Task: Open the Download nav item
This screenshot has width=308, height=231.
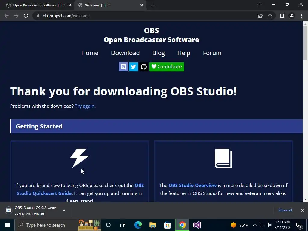Action: coord(125,53)
